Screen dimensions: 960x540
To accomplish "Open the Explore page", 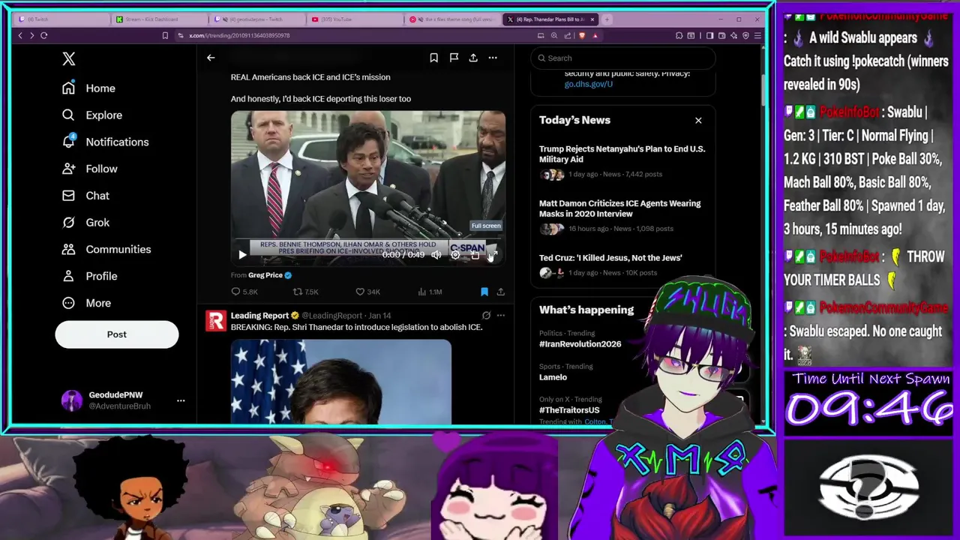I will 92,115.
